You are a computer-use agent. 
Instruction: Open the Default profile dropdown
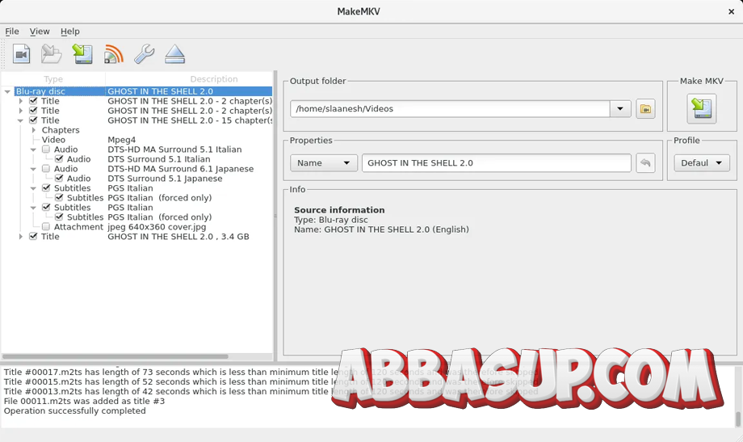coord(701,163)
